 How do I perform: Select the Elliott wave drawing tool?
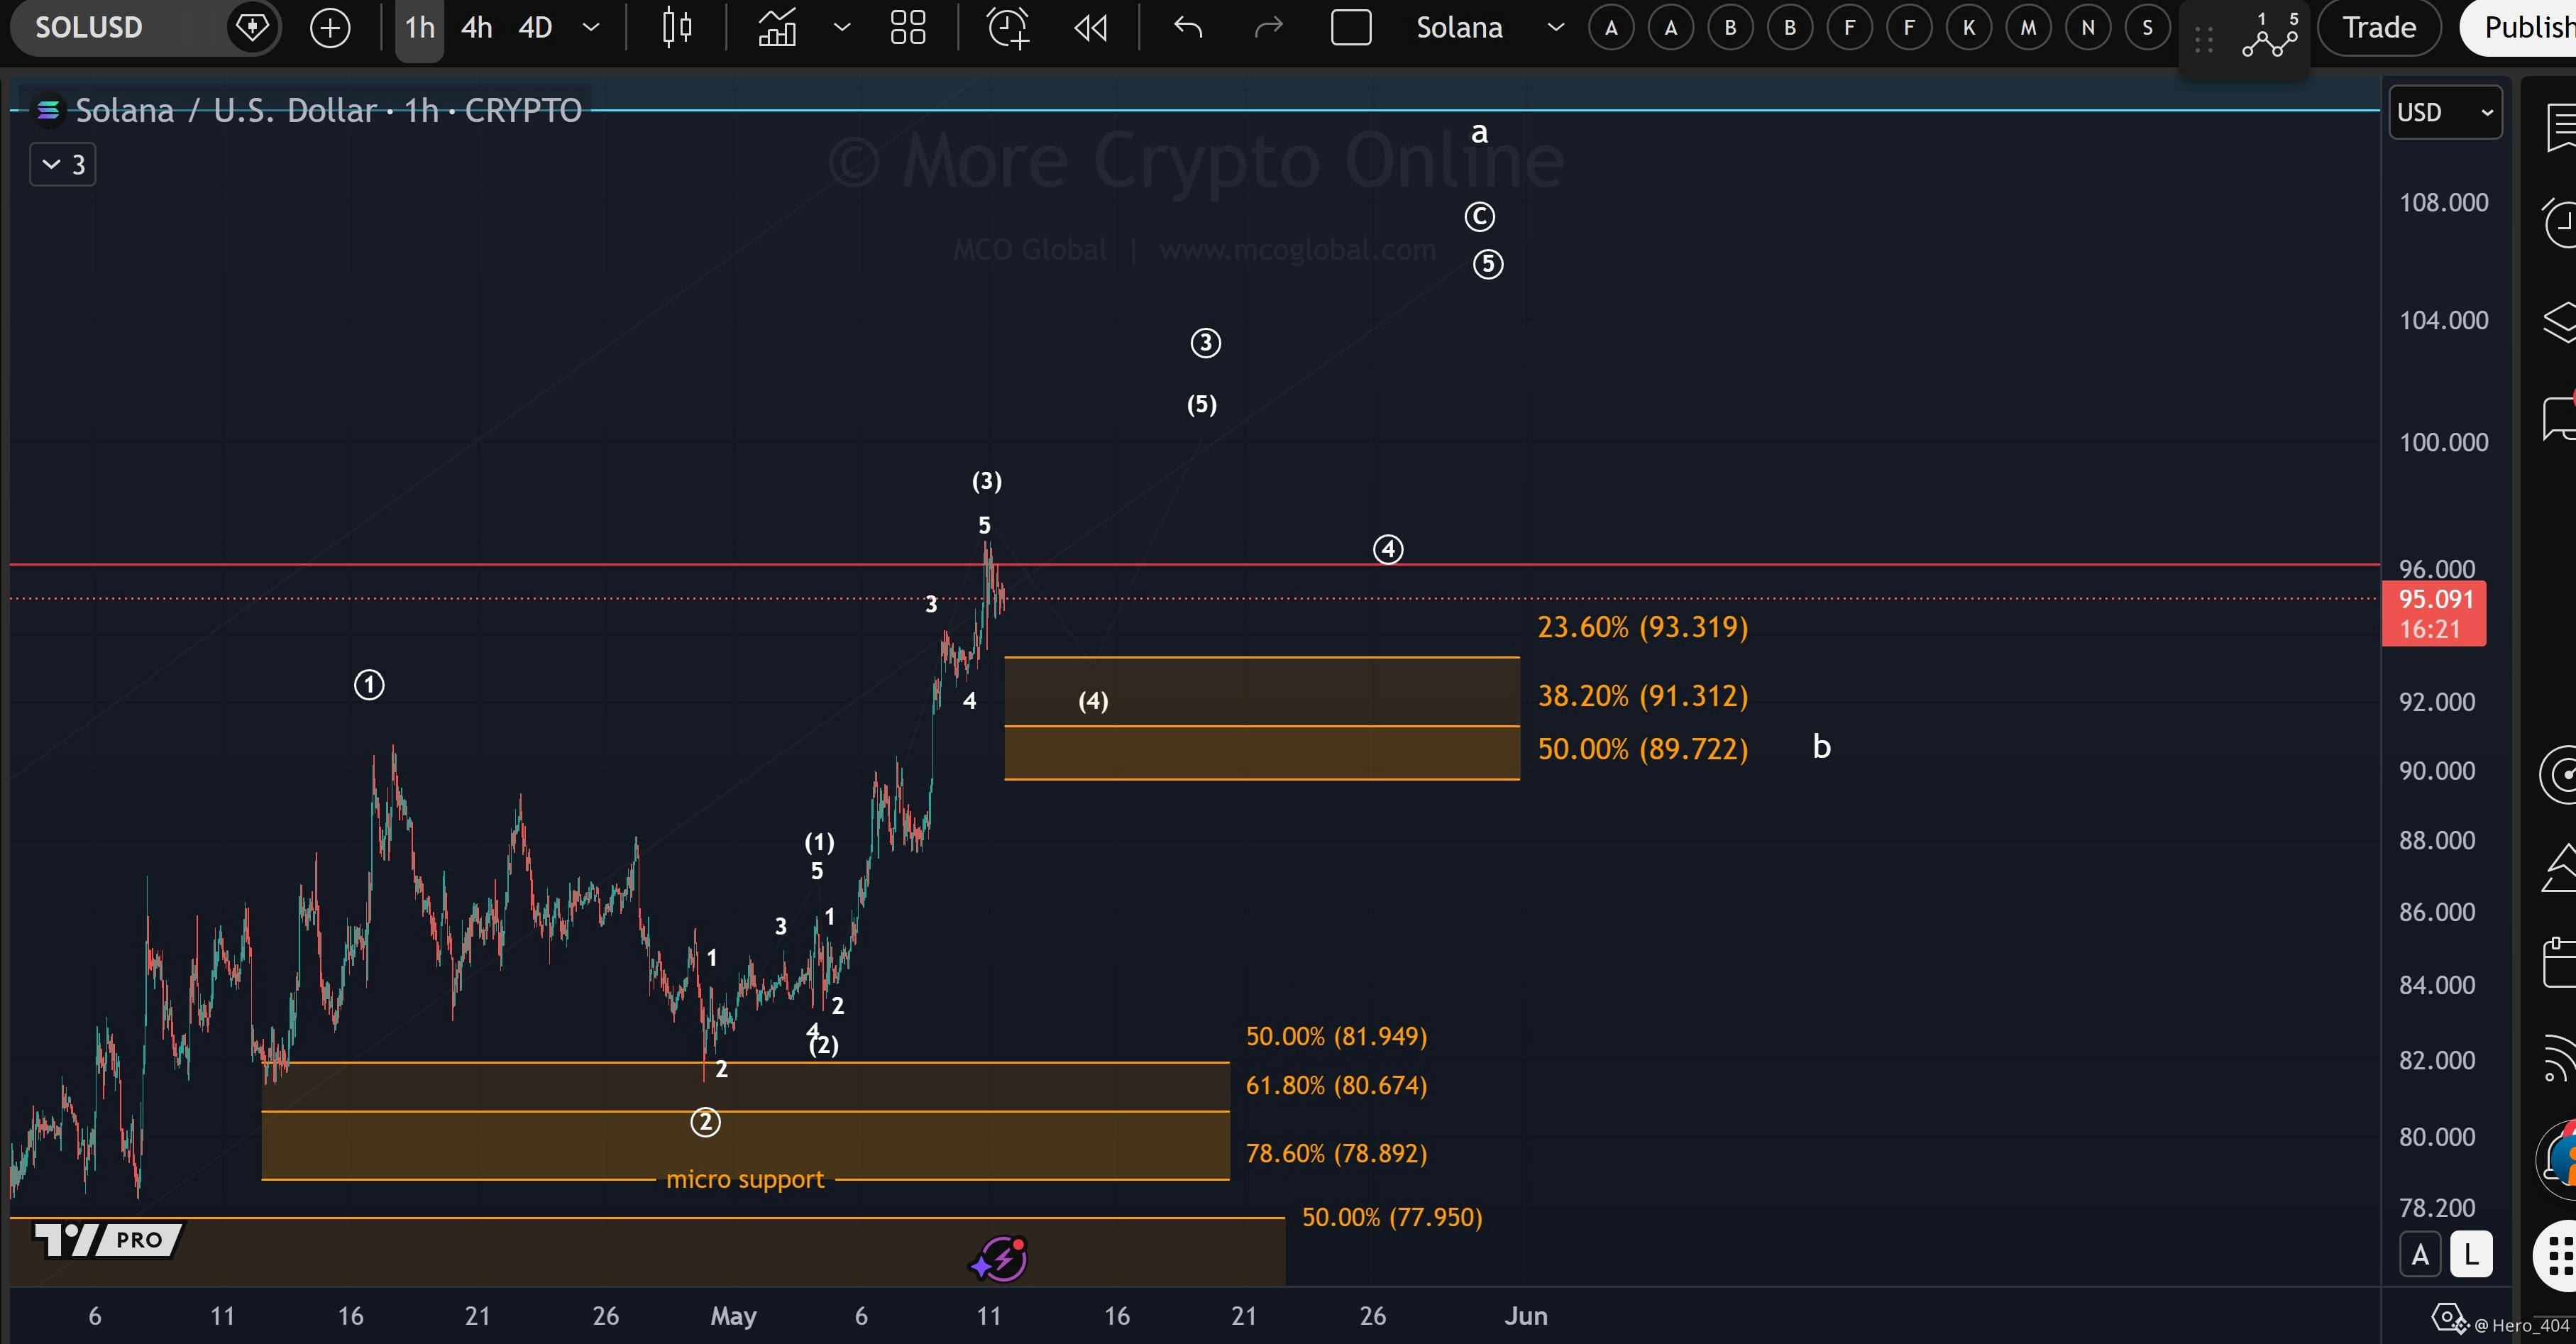tap(2270, 35)
